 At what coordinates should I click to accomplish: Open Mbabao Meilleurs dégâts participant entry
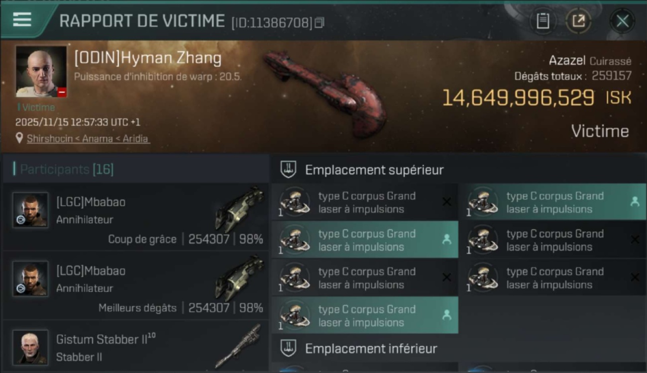(135, 286)
